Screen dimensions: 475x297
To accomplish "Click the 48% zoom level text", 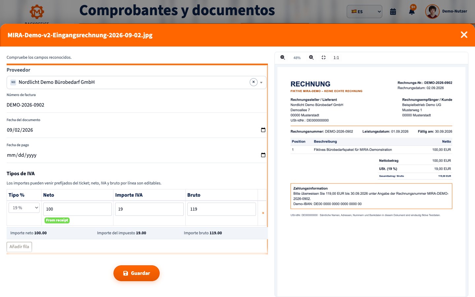I will (297, 58).
